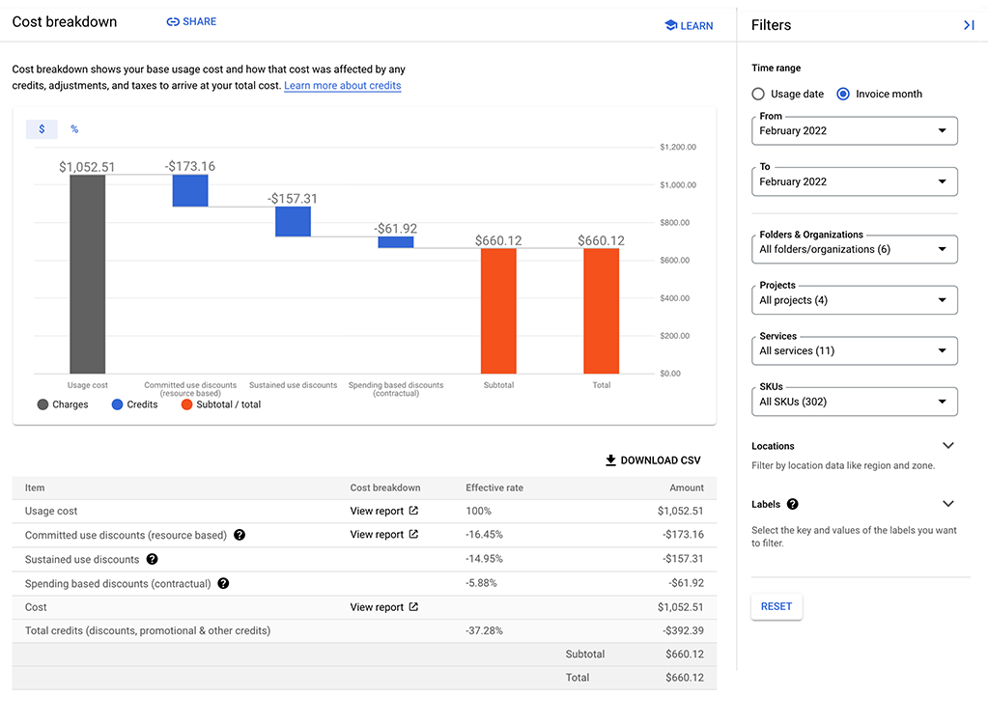This screenshot has width=988, height=724.
Task: Open Usage cost View report external icon
Action: click(x=413, y=511)
